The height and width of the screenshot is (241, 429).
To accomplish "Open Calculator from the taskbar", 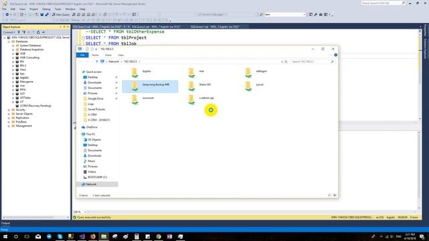I will point(137,236).
